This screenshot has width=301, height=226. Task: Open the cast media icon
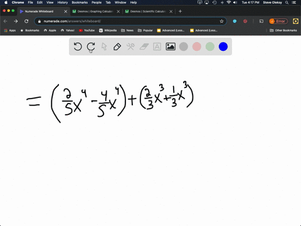(261, 21)
